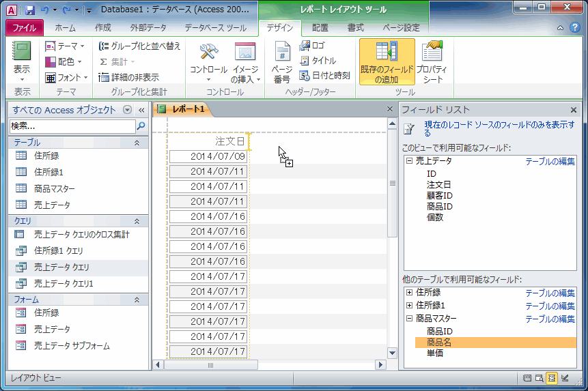Click the Redo icon in title bar
The width and height of the screenshot is (588, 391).
[67, 10]
